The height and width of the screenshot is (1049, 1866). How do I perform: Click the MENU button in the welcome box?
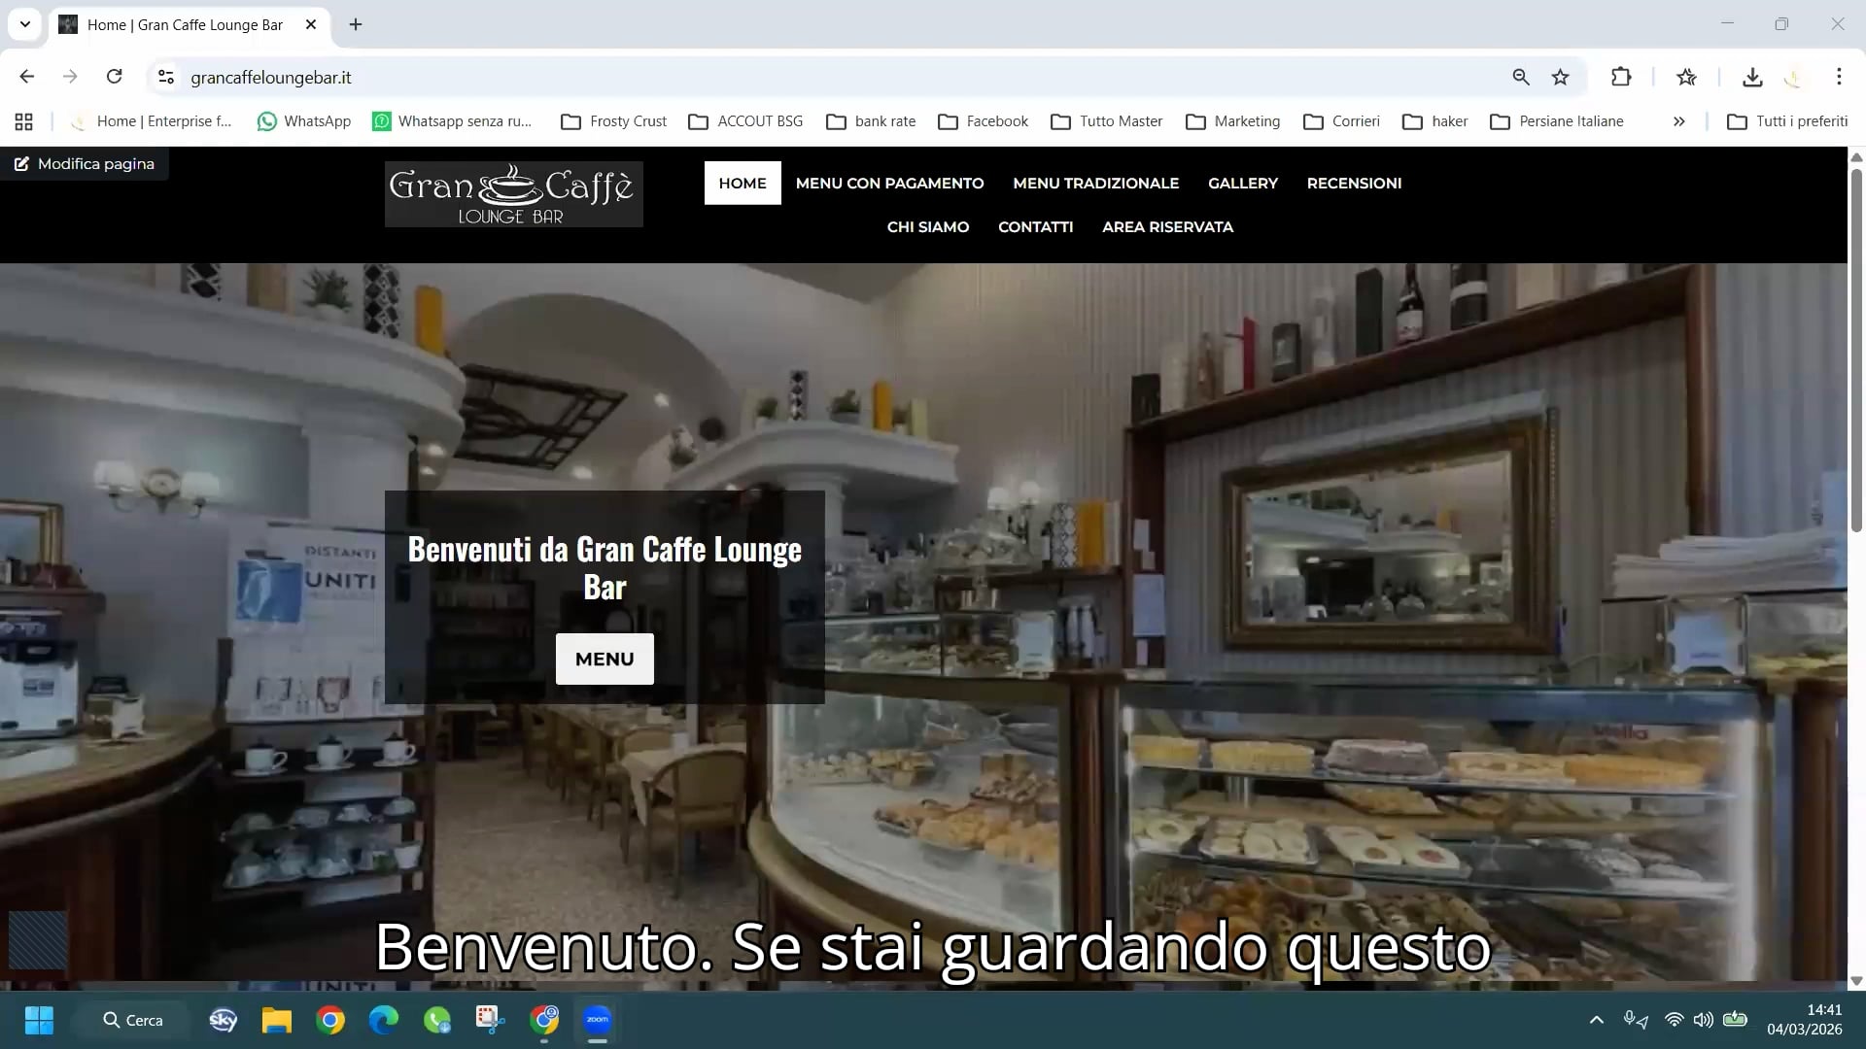(605, 659)
